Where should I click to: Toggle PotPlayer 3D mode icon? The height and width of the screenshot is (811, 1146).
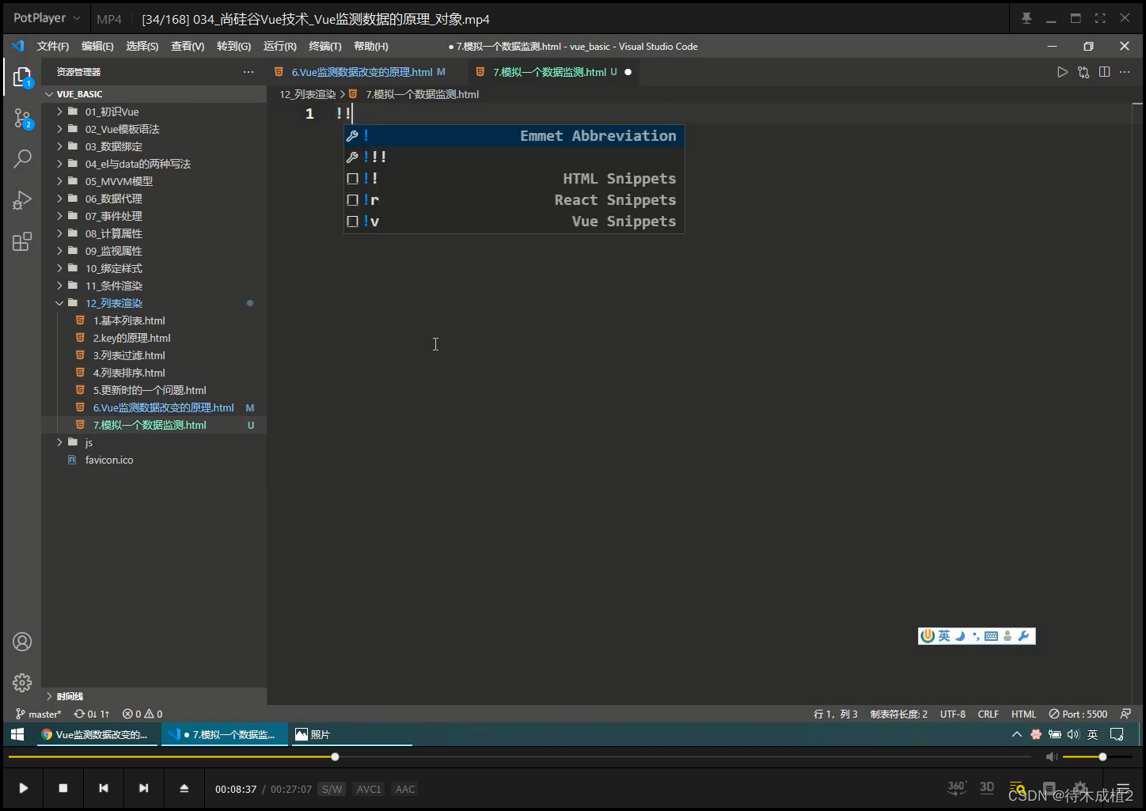(987, 787)
